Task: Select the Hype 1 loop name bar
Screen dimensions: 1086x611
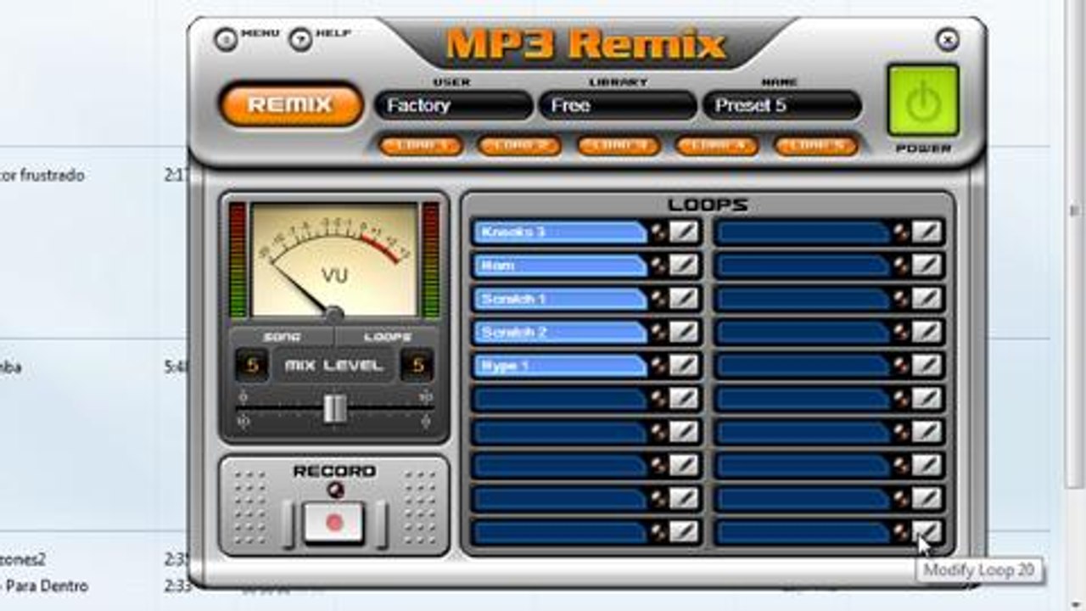Action: click(560, 366)
